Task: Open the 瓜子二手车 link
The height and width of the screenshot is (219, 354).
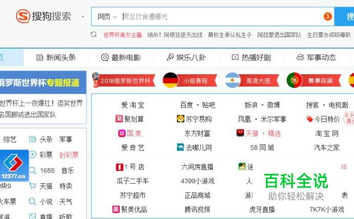Action: [132, 181]
